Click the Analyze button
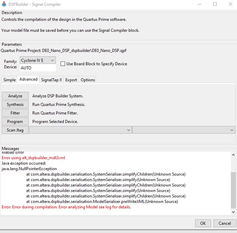237x233 pixels. [15, 96]
